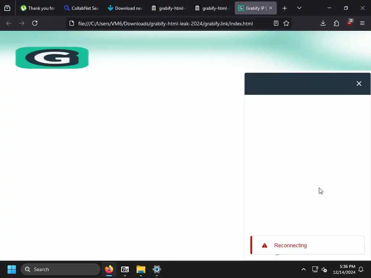Open the extensions puzzle icon
Viewport: 371px width, 278px height.
[x=336, y=24]
